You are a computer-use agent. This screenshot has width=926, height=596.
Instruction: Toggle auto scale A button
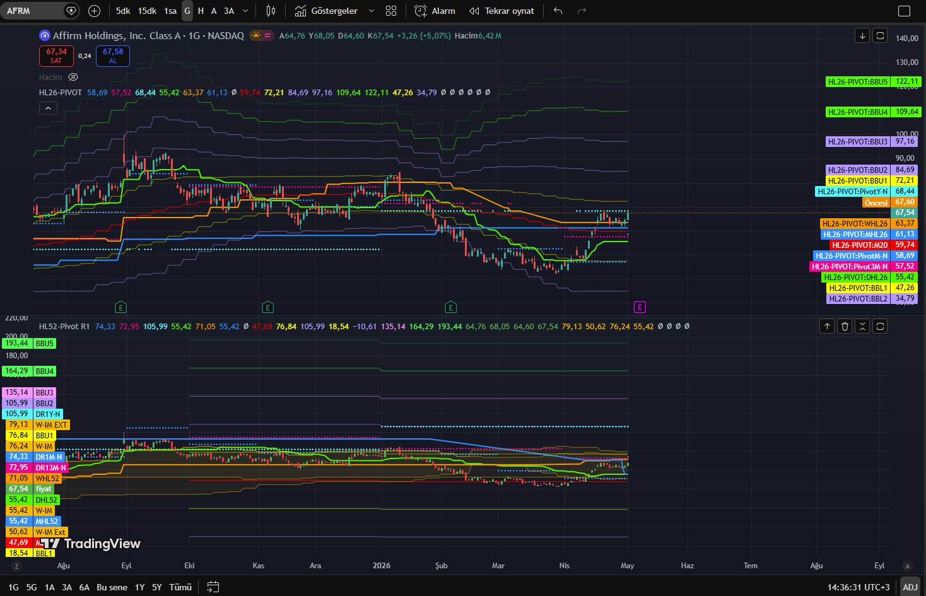(907, 566)
